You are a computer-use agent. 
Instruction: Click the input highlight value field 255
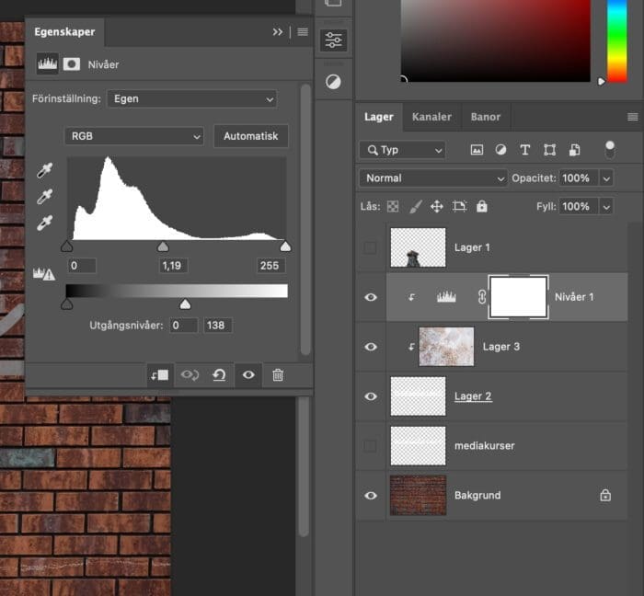[271, 266]
